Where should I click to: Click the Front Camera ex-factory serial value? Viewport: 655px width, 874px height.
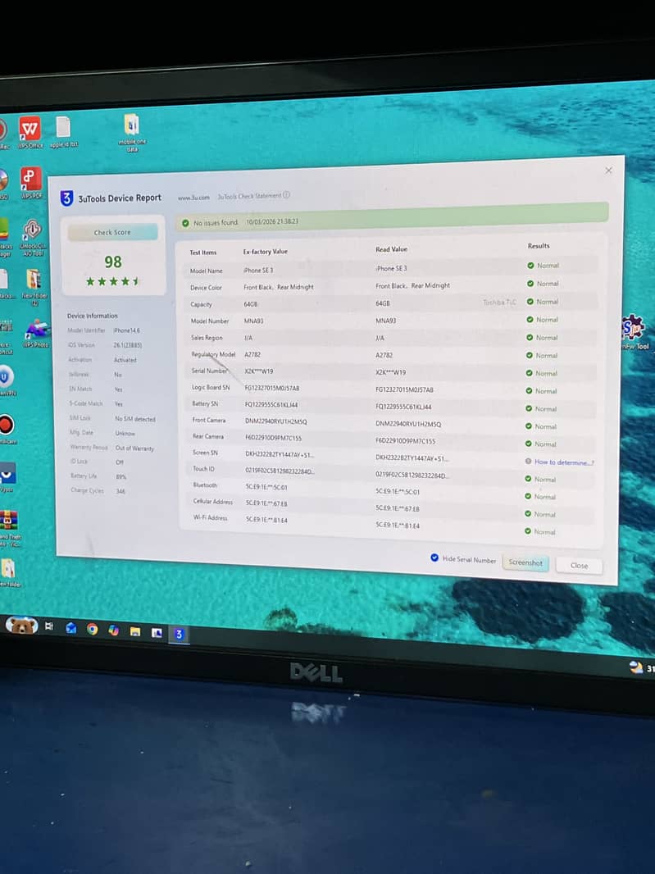coord(276,421)
